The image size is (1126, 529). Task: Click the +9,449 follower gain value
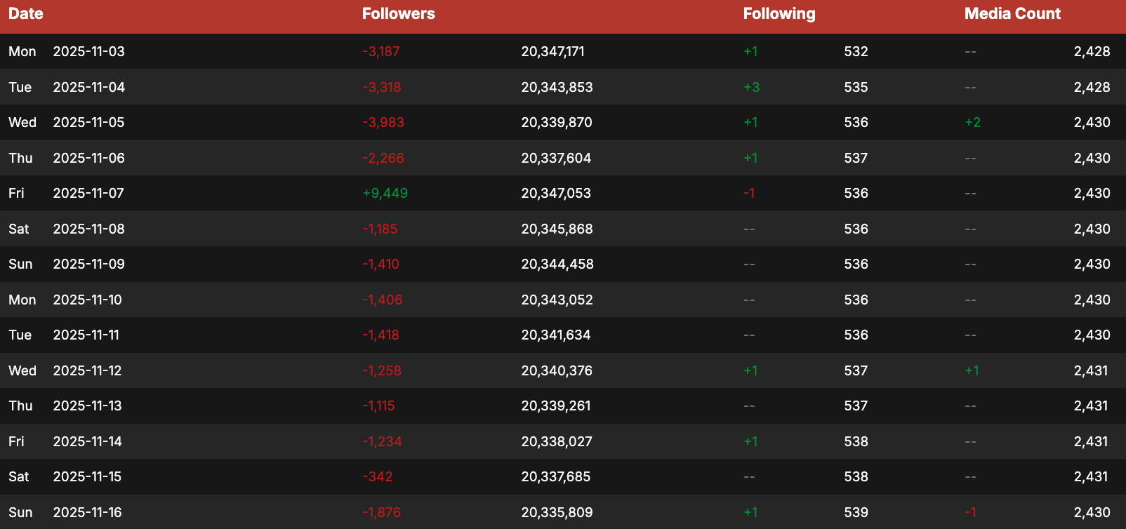pos(385,194)
